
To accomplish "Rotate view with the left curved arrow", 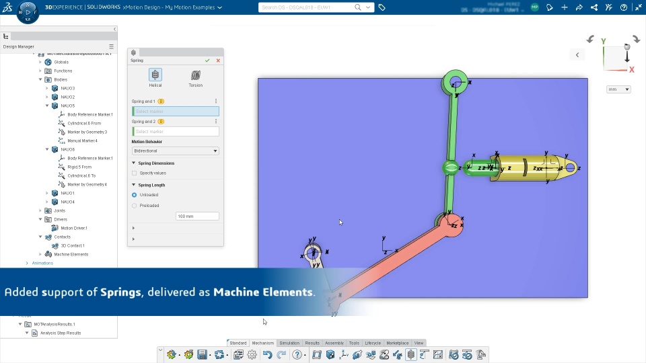I will [590, 39].
